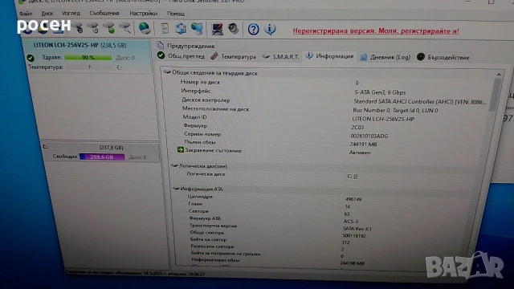Click the Номер на диск row label
This screenshot has height=289, width=514.
point(200,82)
